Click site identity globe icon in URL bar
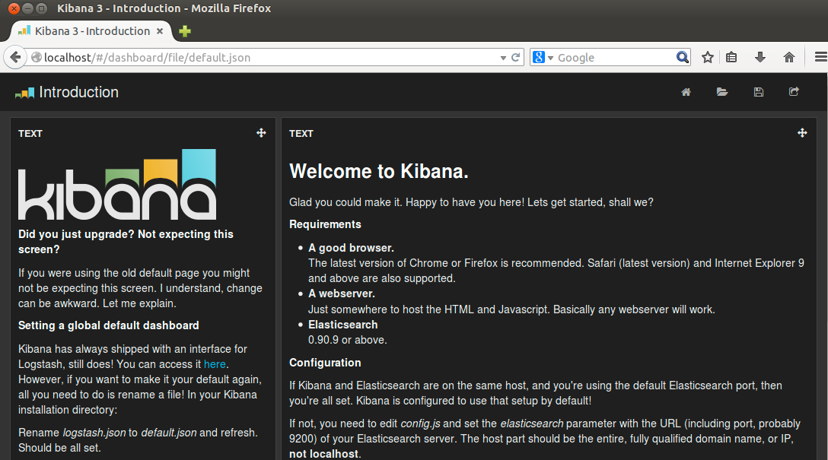Viewport: 828px width, 460px height. 37,58
